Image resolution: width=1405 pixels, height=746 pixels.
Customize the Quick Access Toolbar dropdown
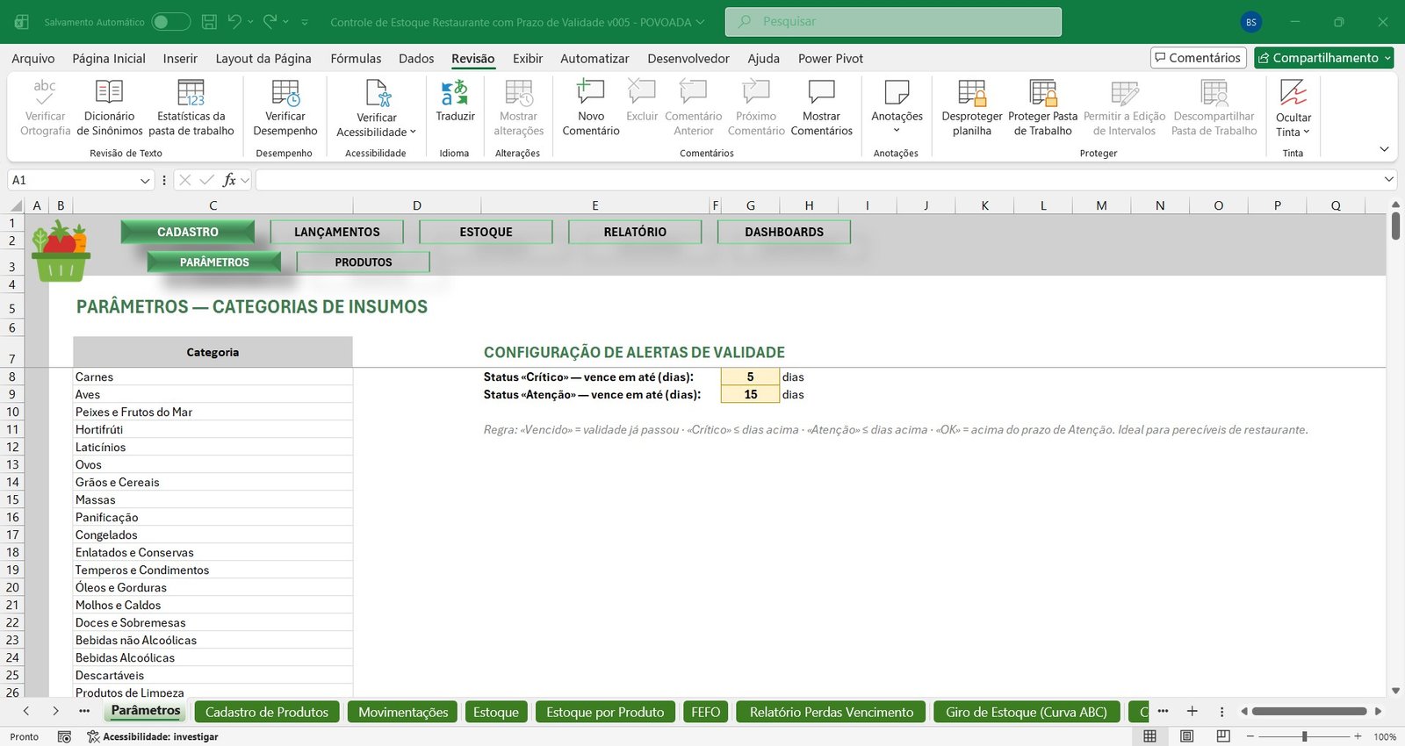pyautogui.click(x=305, y=22)
